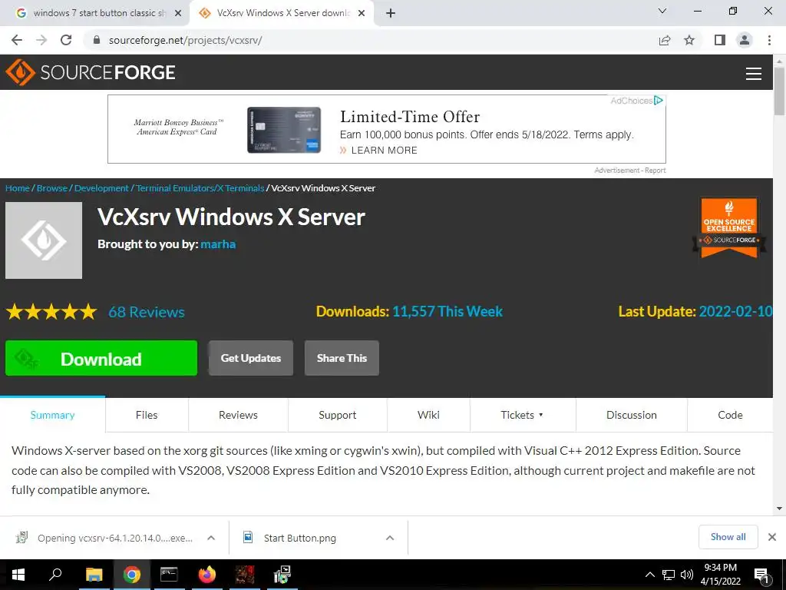The height and width of the screenshot is (590, 786).
Task: Select the Summary tab
Action: [x=53, y=415]
